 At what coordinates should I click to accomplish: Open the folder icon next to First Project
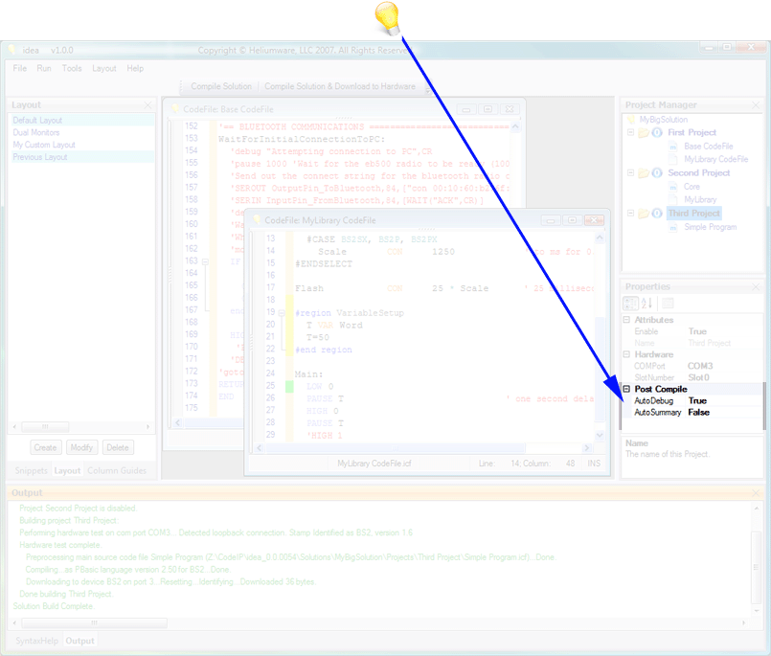pyautogui.click(x=643, y=133)
